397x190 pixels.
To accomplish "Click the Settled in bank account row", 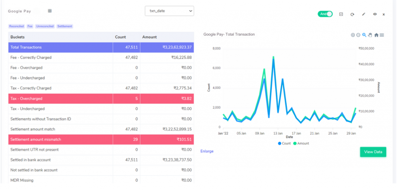I will point(101,160).
